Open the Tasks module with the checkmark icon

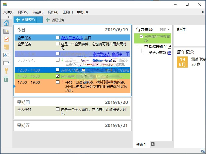6,39
